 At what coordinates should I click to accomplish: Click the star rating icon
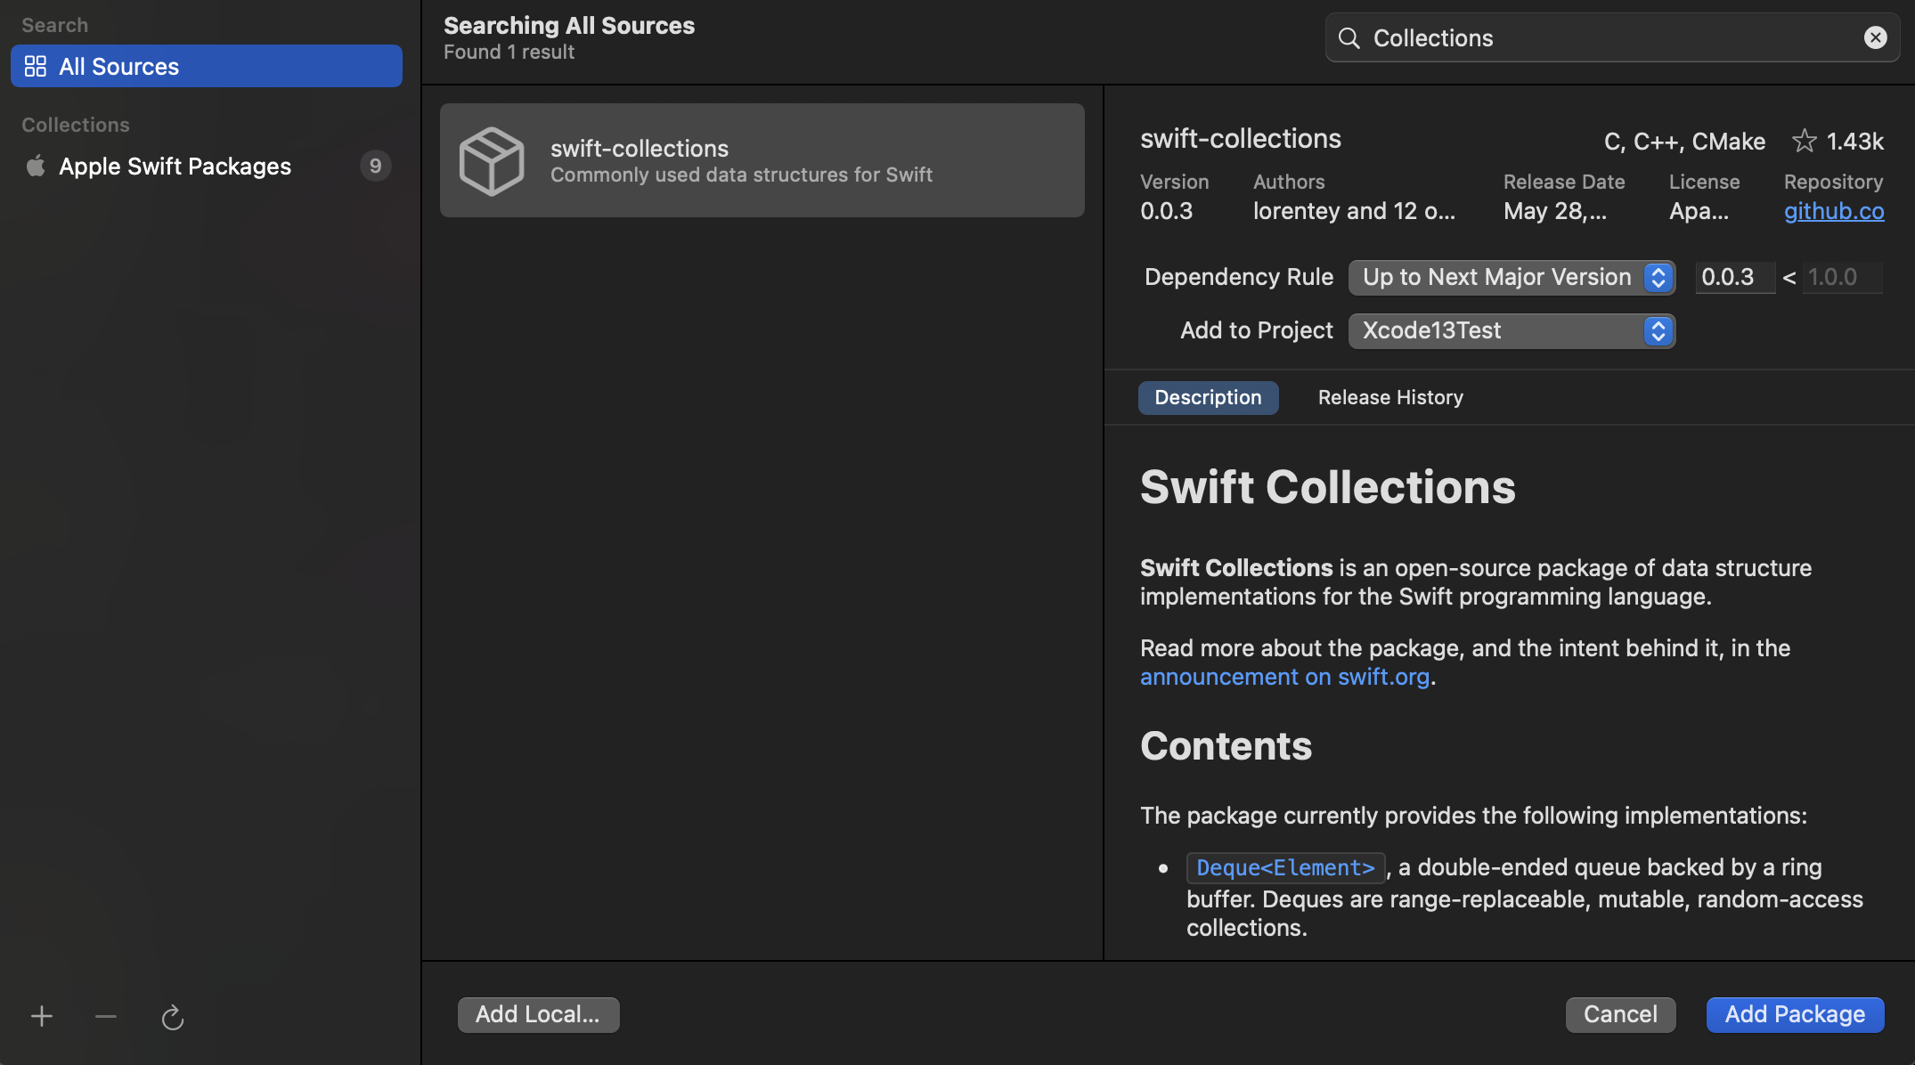coord(1804,141)
